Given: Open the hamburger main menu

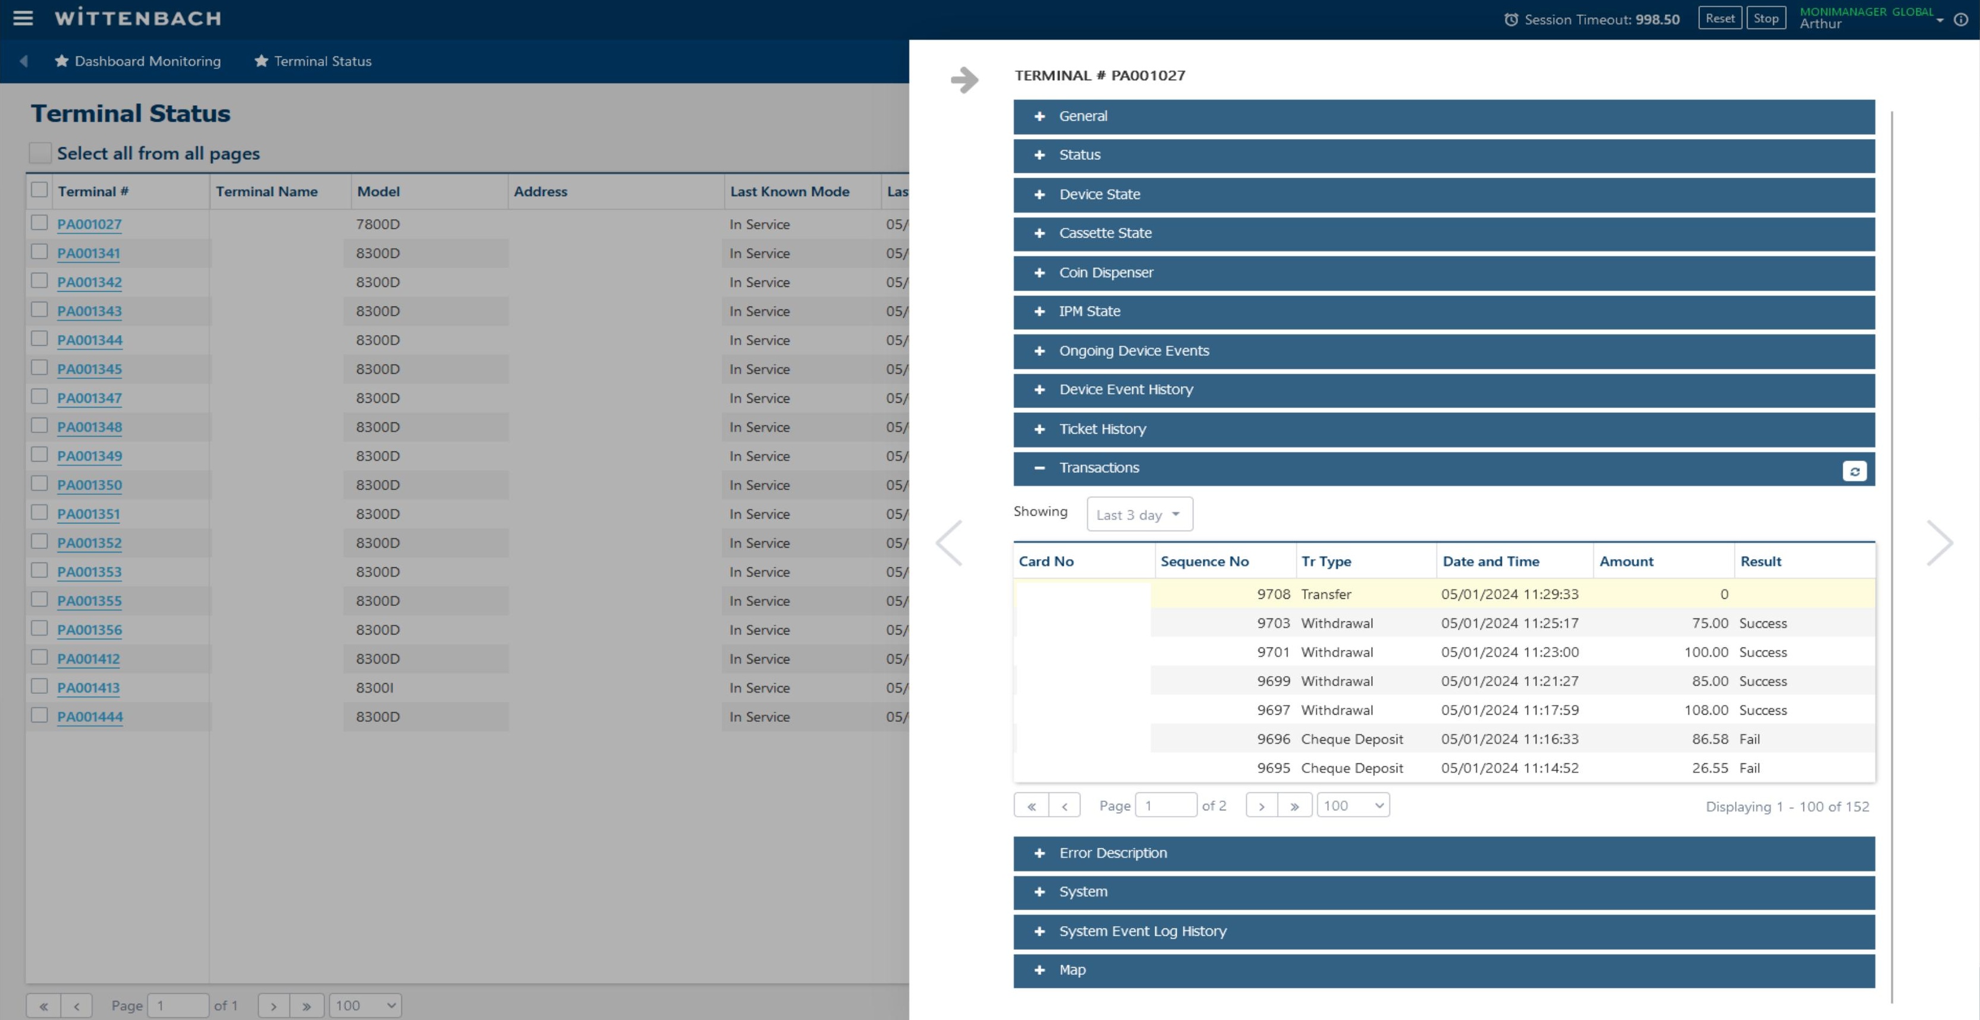Looking at the screenshot, I should coord(23,18).
